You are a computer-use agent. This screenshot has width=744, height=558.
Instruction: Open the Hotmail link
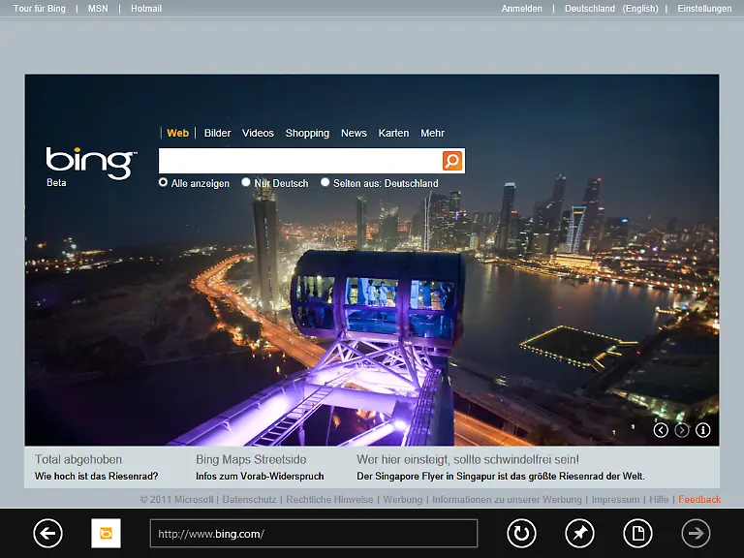(146, 9)
